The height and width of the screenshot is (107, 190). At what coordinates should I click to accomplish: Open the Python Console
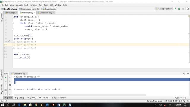[x=59, y=98]
